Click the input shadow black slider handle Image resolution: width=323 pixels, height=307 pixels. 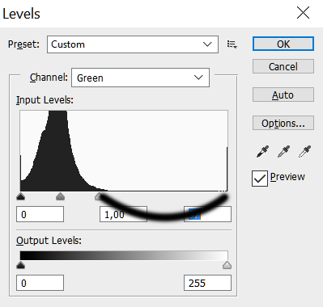click(21, 196)
